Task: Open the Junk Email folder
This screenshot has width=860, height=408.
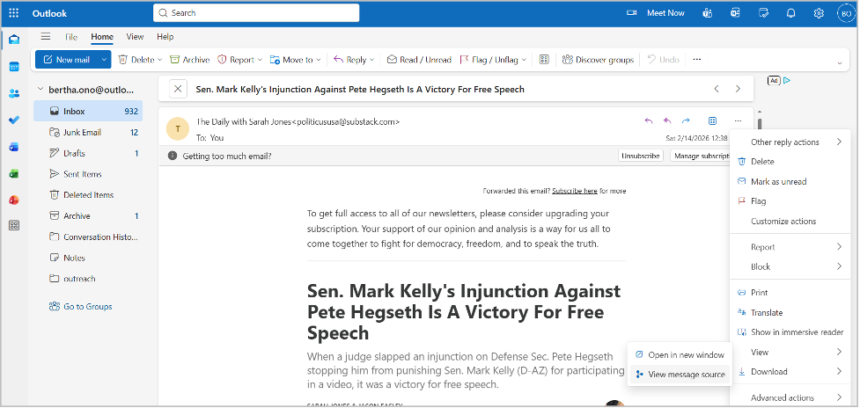Action: (x=83, y=132)
